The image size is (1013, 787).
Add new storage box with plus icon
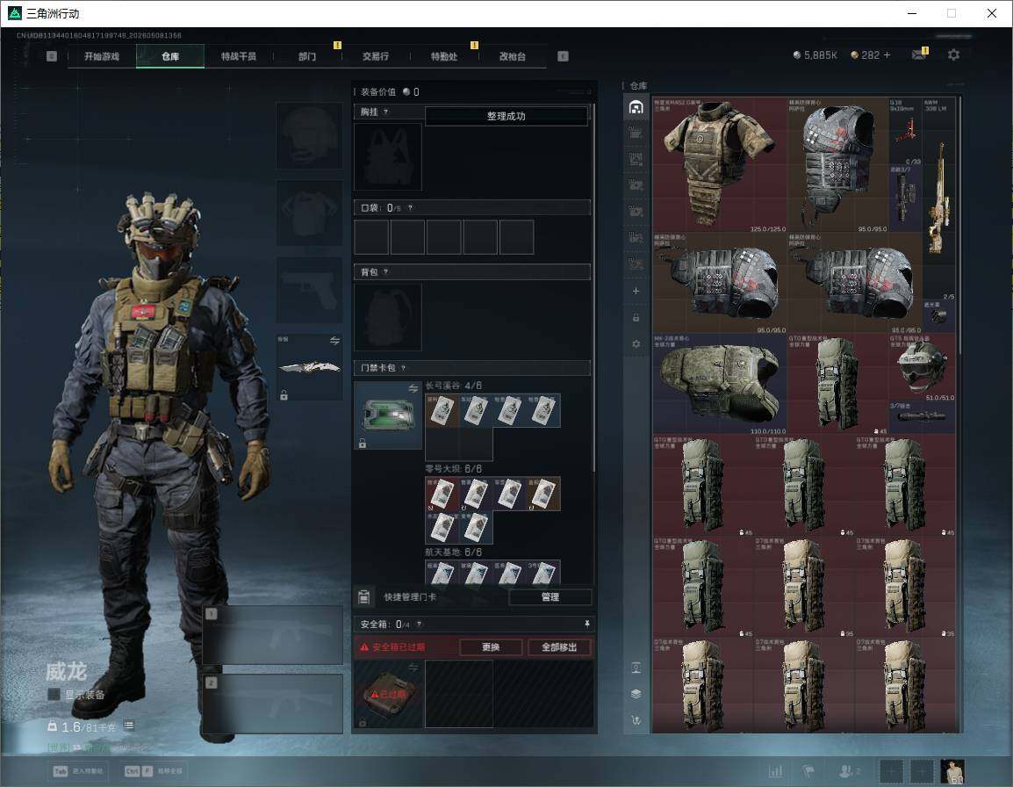click(636, 291)
